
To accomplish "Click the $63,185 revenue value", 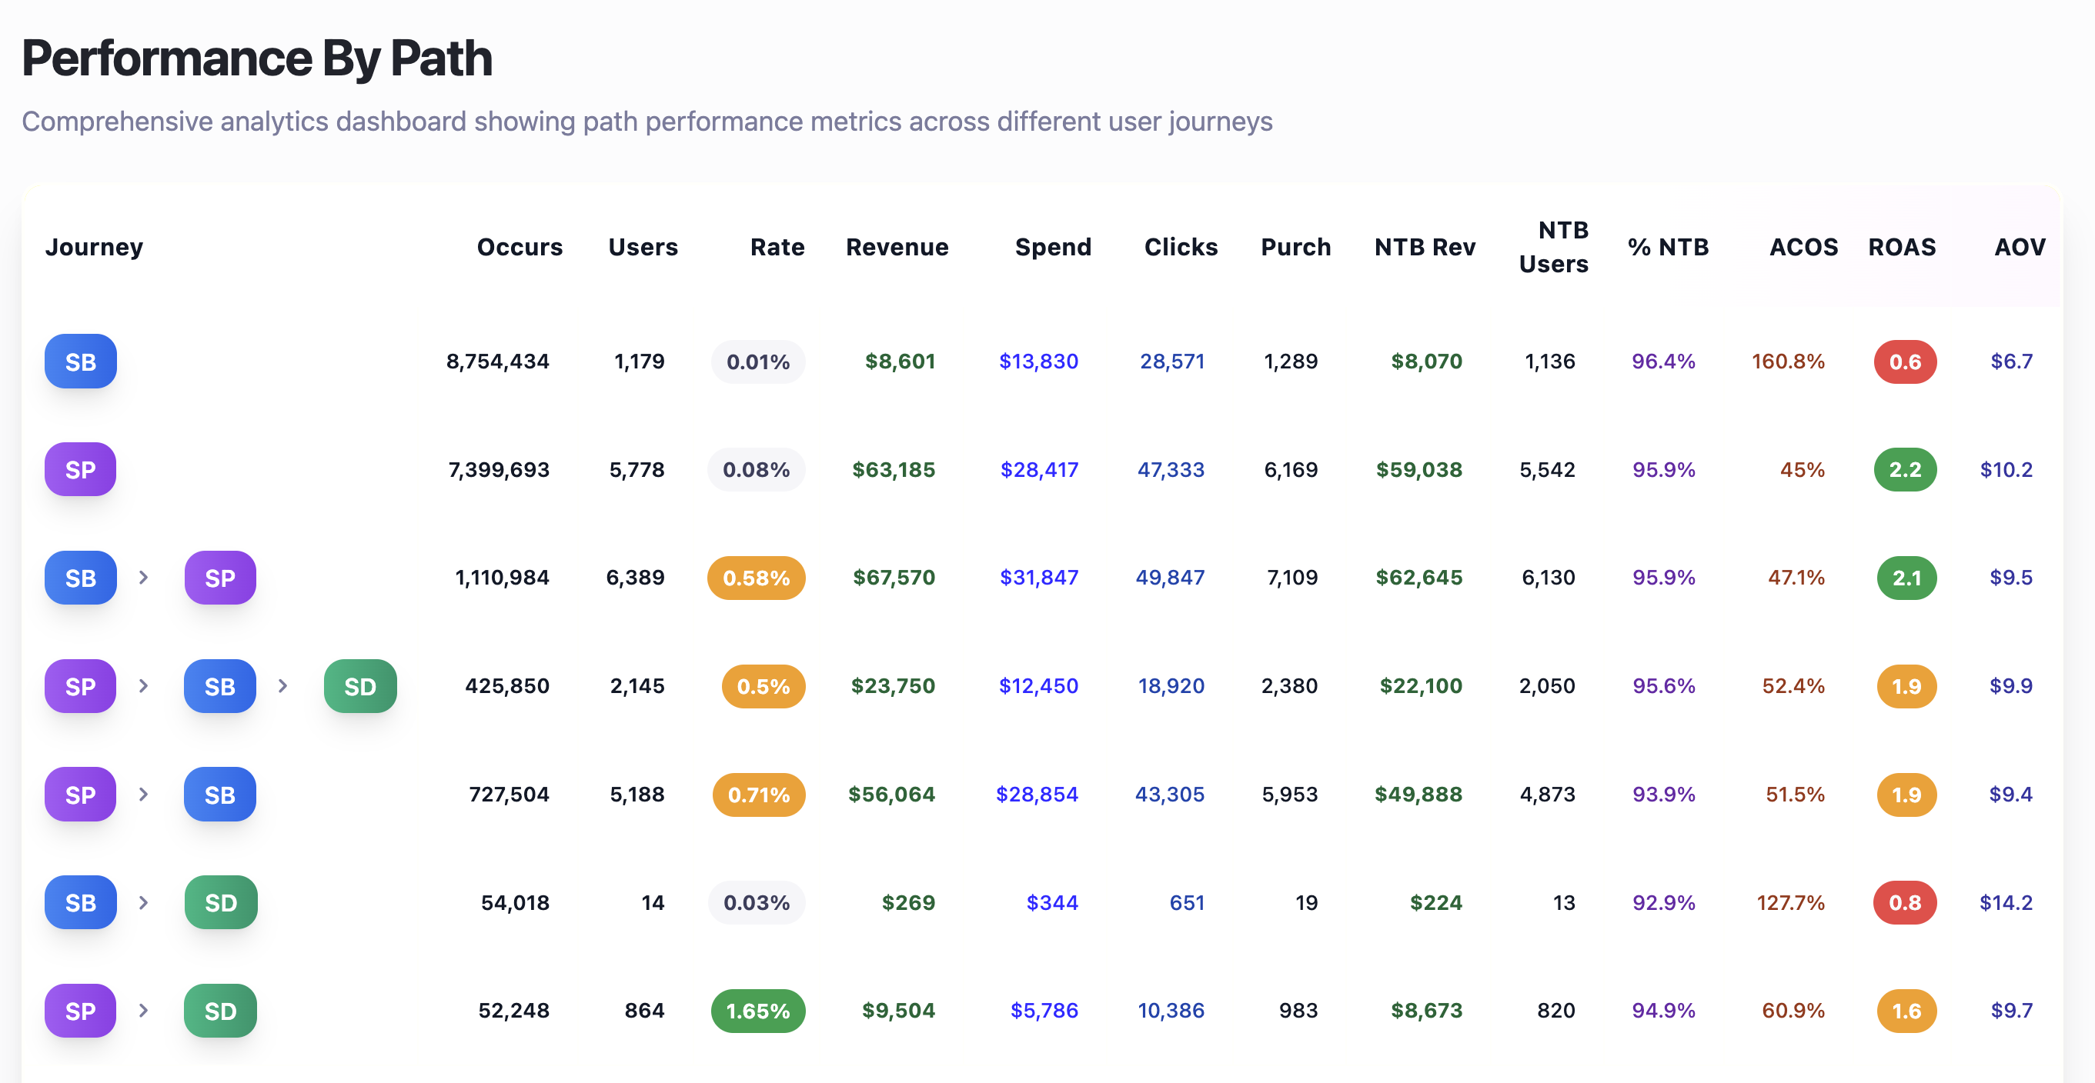I will click(x=893, y=470).
